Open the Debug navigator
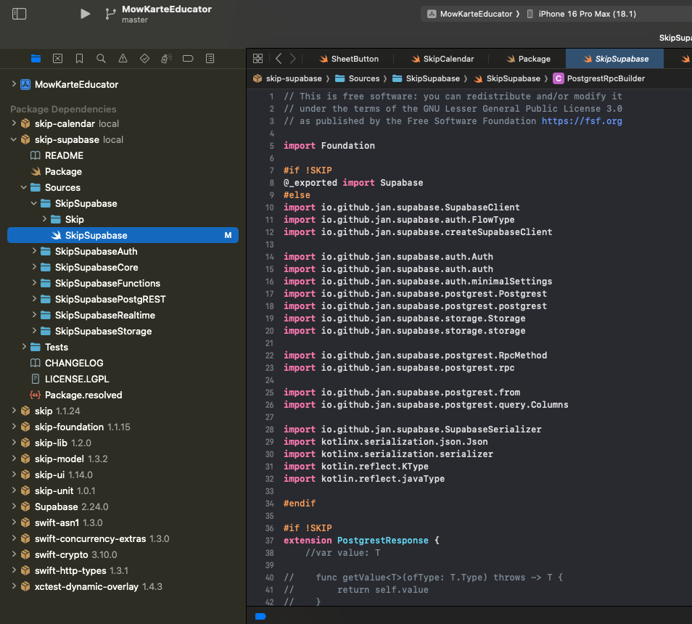The height and width of the screenshot is (624, 692). coord(166,59)
